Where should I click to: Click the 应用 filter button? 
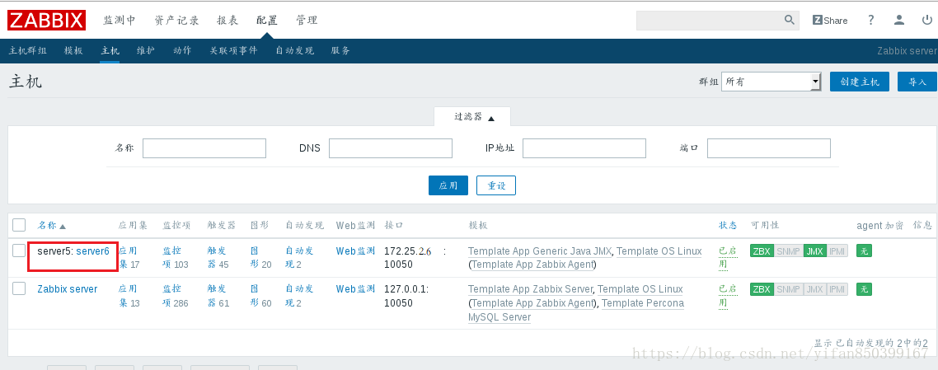click(448, 185)
